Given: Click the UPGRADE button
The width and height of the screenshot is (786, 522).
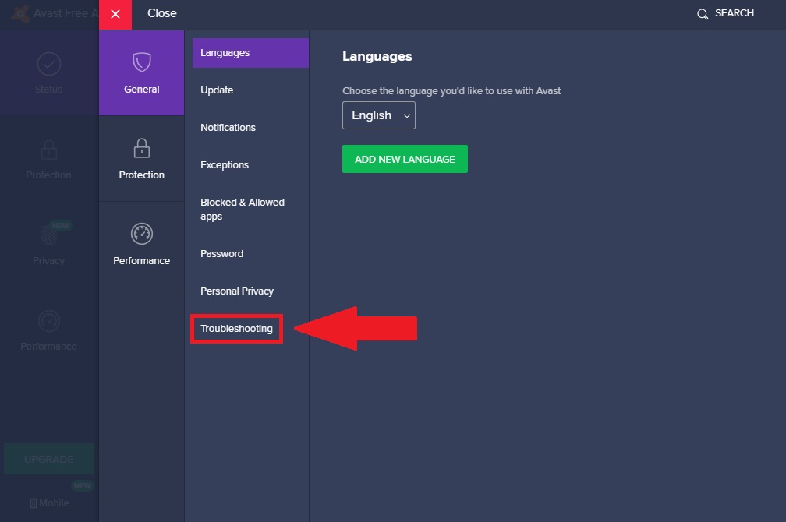Looking at the screenshot, I should [48, 459].
